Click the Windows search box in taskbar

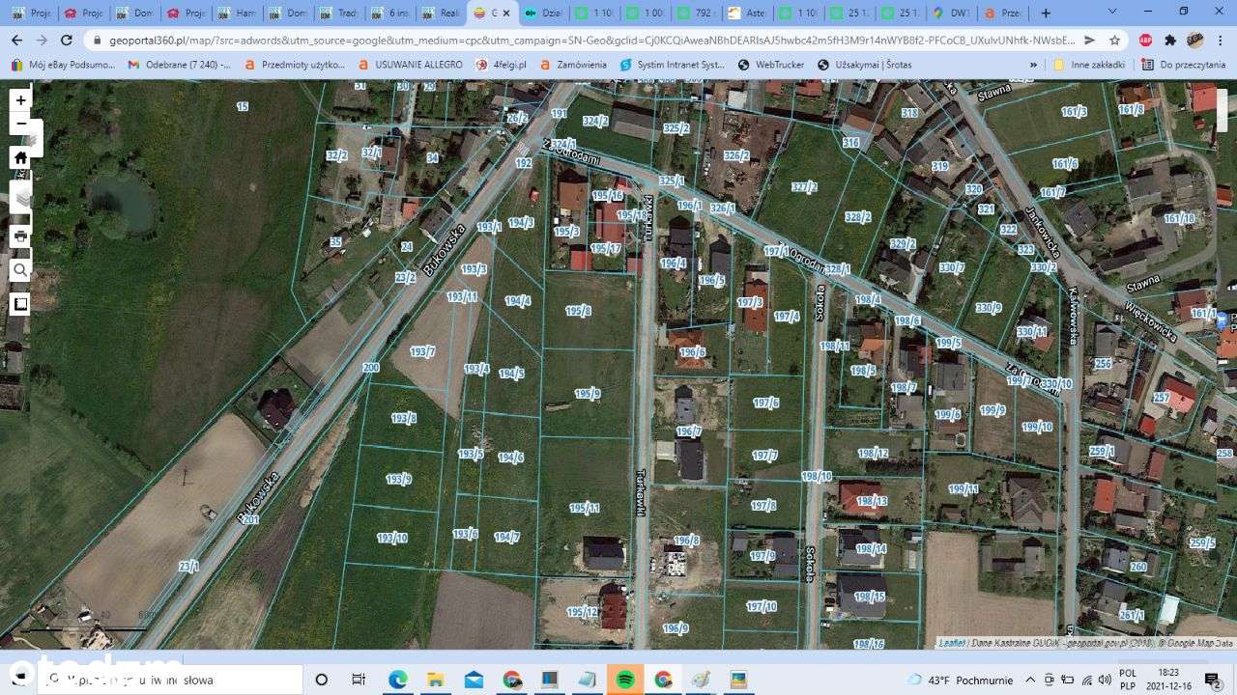170,680
